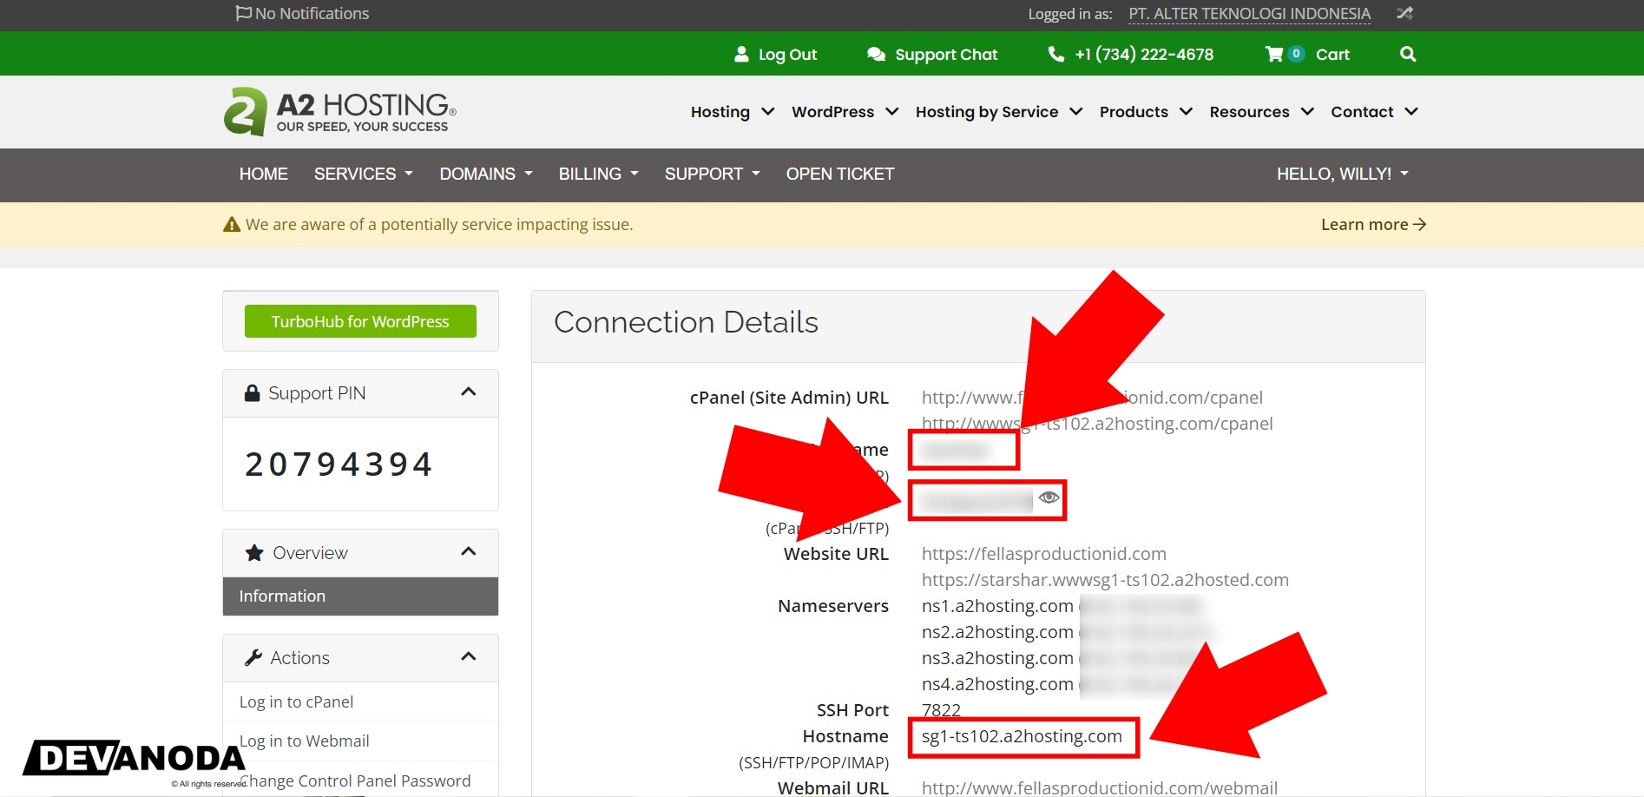Image resolution: width=1644 pixels, height=797 pixels.
Task: Click PT. ALTER TEKNOLOGI INDONESIA account name
Action: (x=1249, y=14)
